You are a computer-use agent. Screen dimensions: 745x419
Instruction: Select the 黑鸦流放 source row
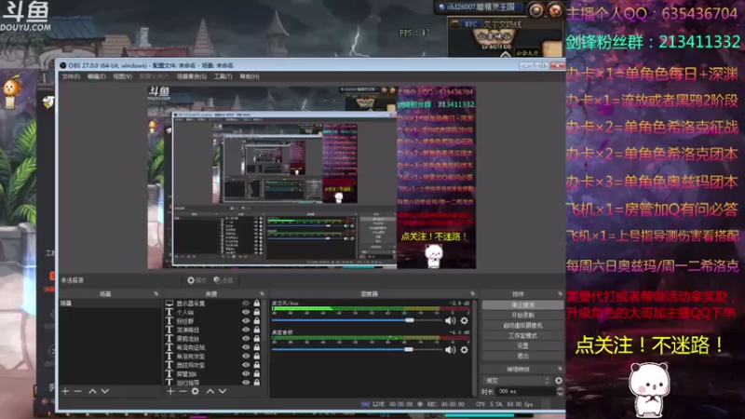pyautogui.click(x=213, y=339)
